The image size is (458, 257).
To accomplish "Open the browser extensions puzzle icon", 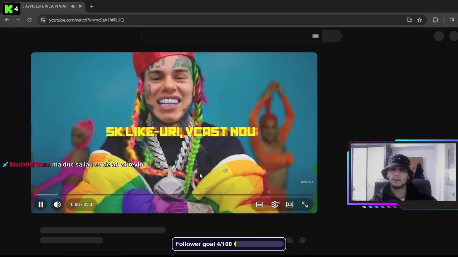I will coord(435,20).
